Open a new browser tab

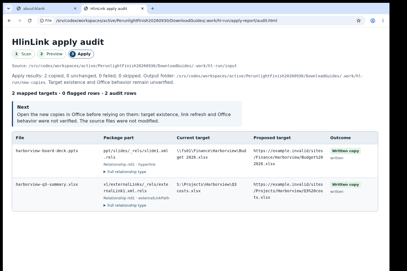tap(153, 8)
